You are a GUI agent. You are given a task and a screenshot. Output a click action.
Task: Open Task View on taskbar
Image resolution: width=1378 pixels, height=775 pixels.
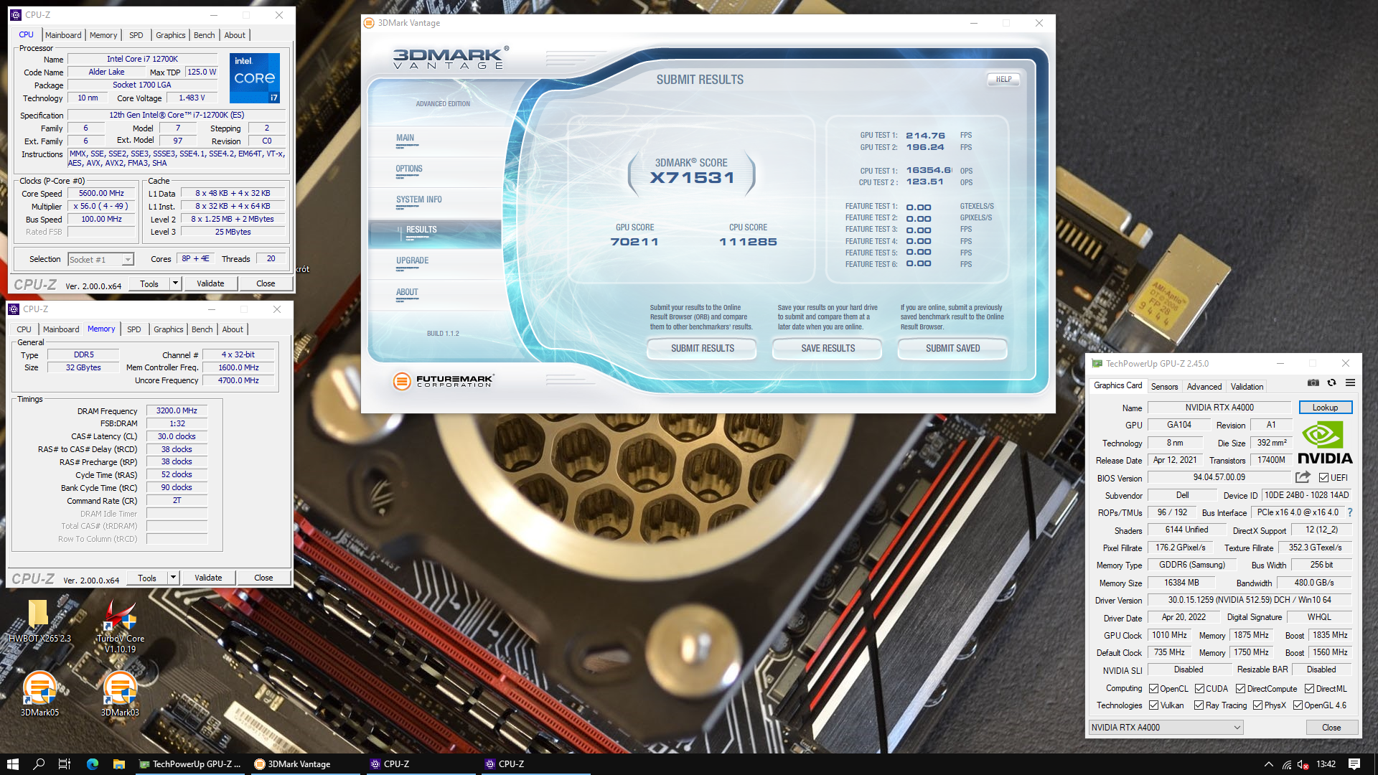(x=65, y=764)
